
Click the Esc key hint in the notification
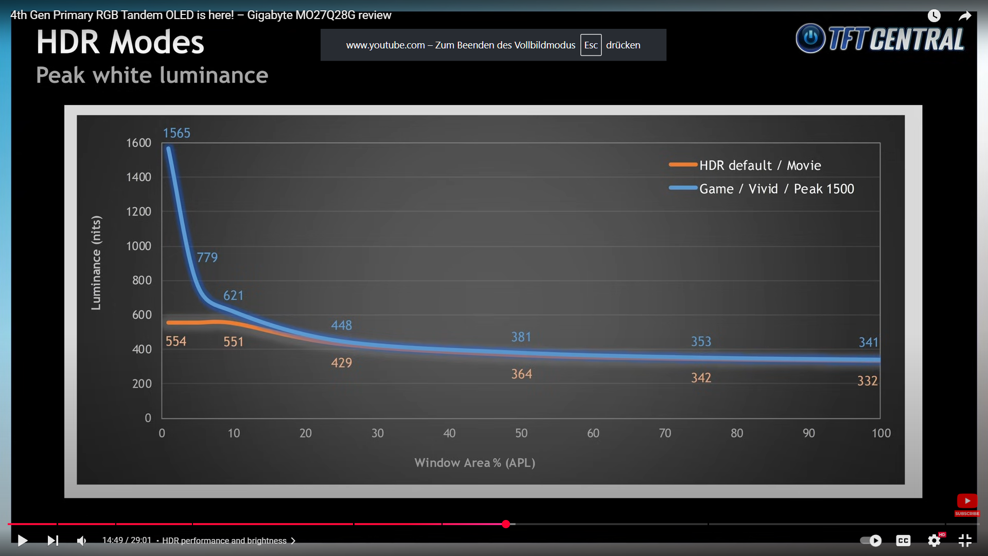[591, 45]
